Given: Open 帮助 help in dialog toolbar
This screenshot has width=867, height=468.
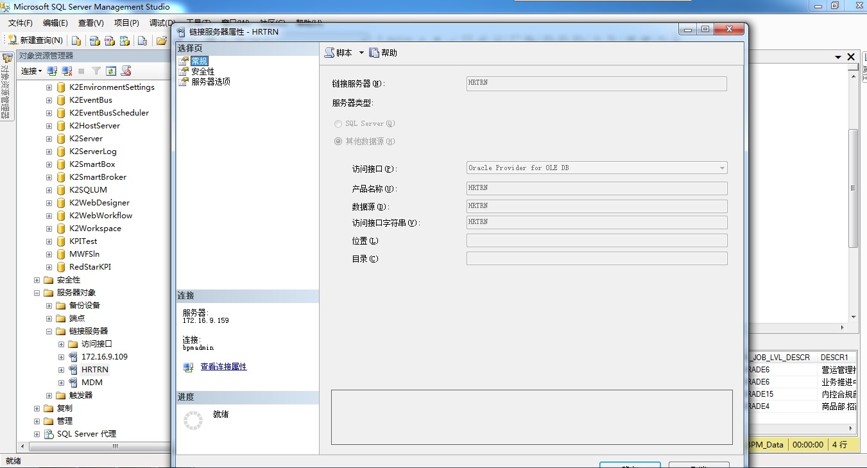Looking at the screenshot, I should (x=383, y=53).
